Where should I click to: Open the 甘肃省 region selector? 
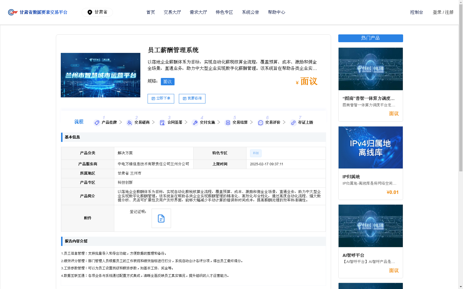tap(97, 12)
